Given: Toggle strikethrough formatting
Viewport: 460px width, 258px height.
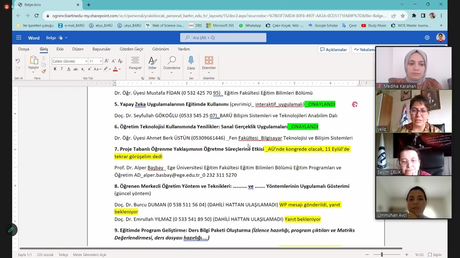Looking at the screenshot, I should [x=75, y=69].
